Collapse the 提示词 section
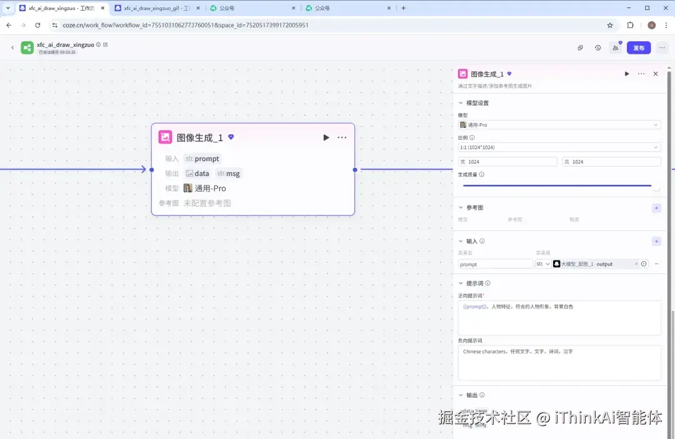This screenshot has width=675, height=439. point(461,284)
